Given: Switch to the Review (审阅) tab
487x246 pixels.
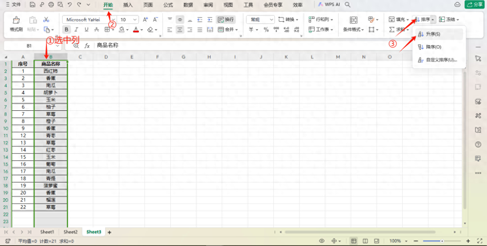Looking at the screenshot, I should 208,5.
